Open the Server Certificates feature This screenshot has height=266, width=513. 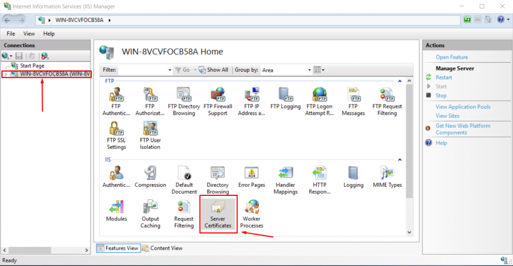click(x=218, y=214)
